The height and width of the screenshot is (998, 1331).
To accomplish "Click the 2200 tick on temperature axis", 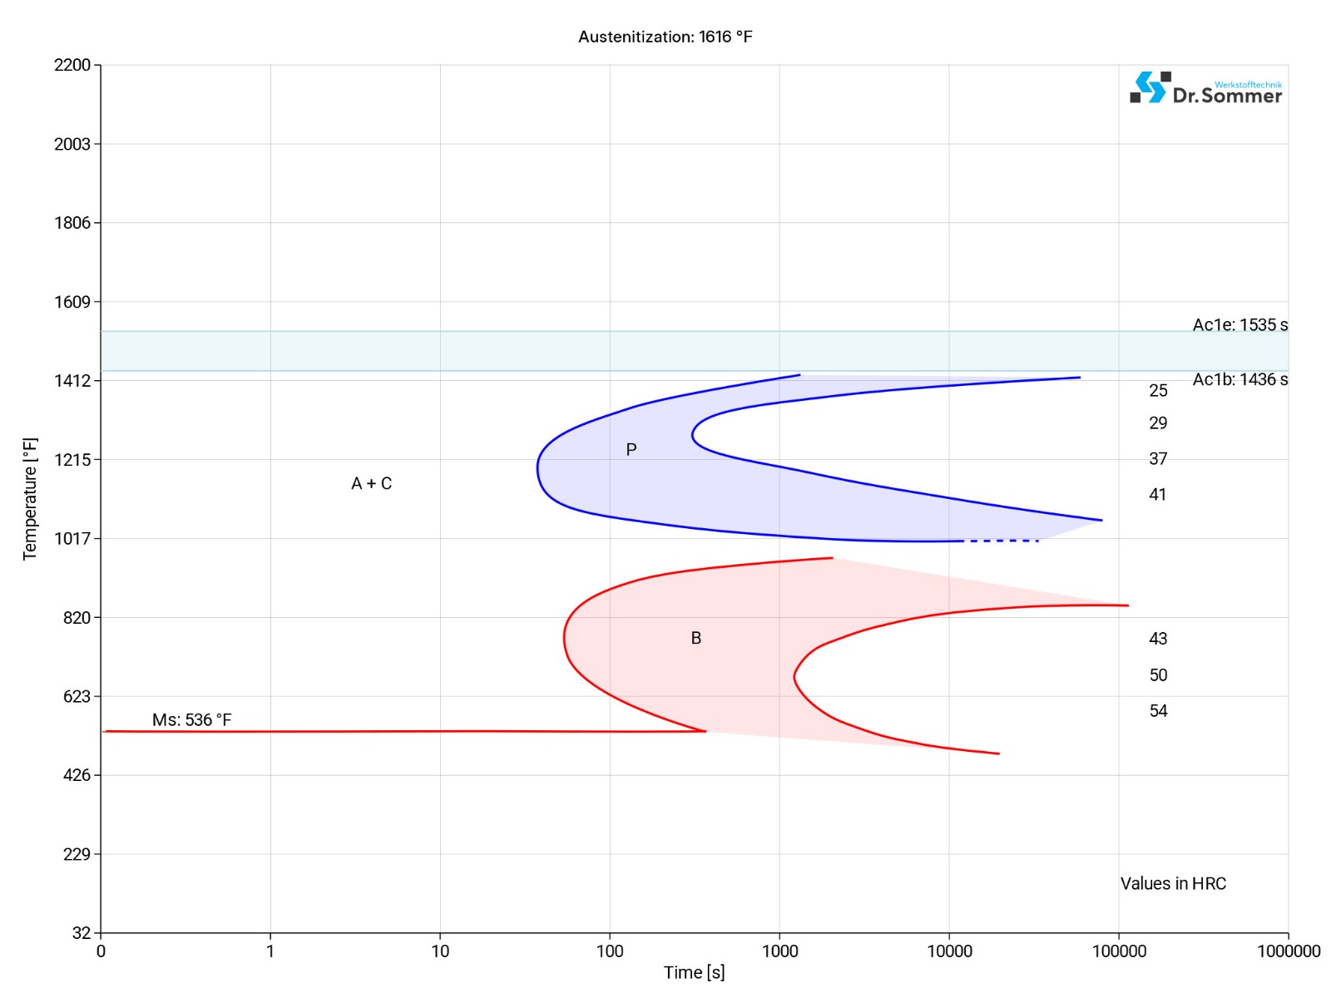I will pyautogui.click(x=72, y=65).
